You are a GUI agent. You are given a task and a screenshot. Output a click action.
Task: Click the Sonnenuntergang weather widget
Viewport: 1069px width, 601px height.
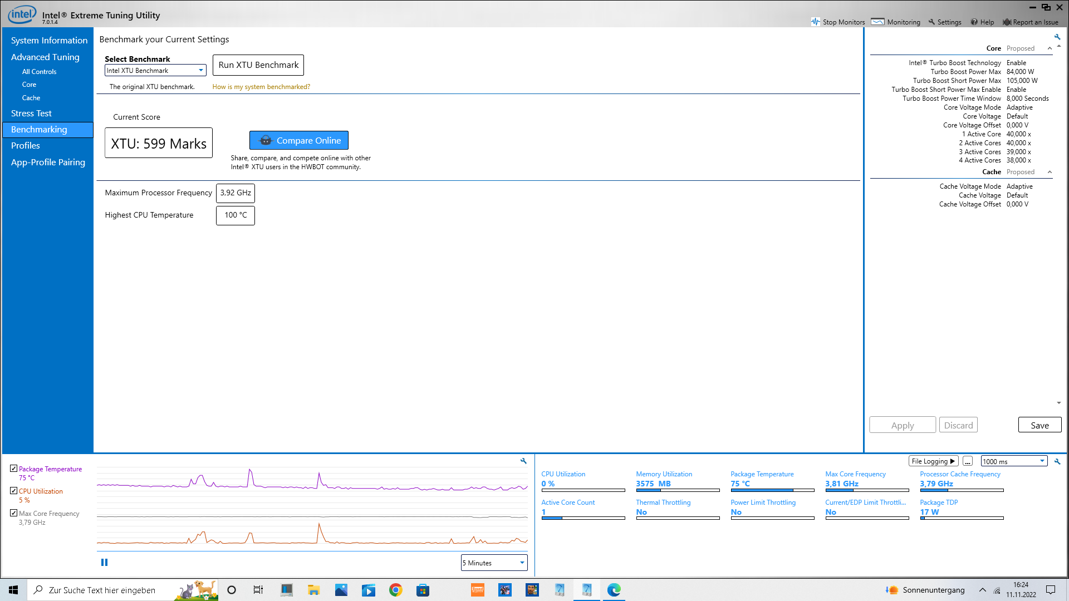[925, 590]
